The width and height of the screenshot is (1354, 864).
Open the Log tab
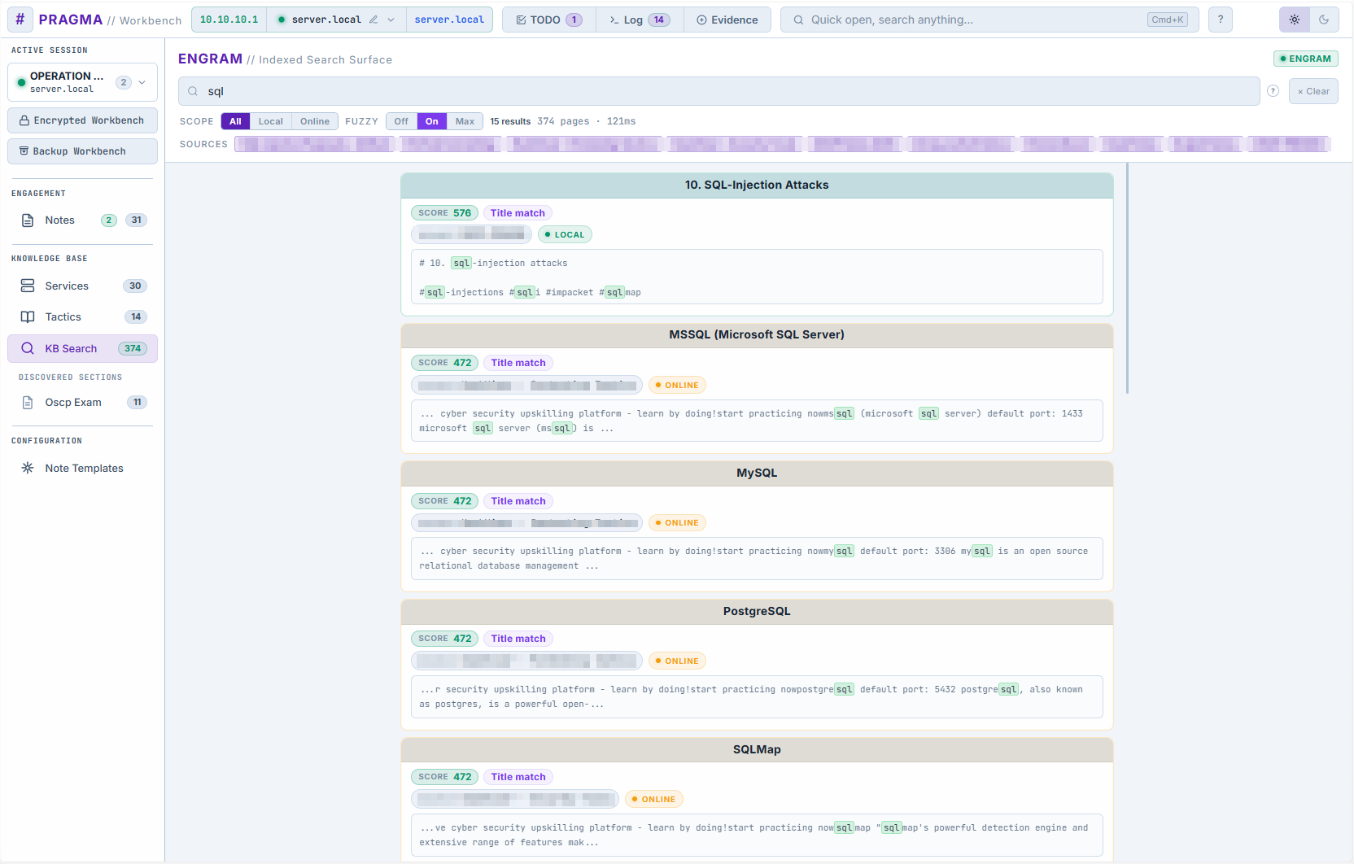640,20
